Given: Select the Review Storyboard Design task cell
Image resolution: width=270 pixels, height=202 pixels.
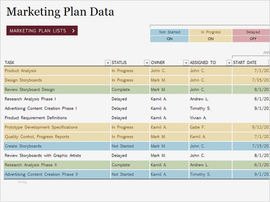Looking at the screenshot, I should (x=30, y=89).
